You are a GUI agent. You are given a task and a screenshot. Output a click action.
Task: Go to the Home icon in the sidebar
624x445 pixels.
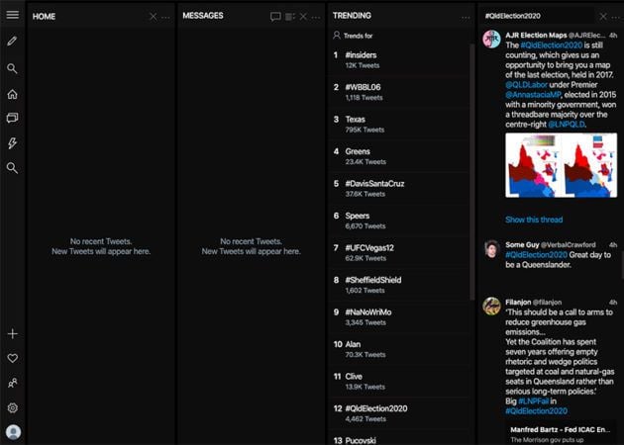(x=12, y=94)
